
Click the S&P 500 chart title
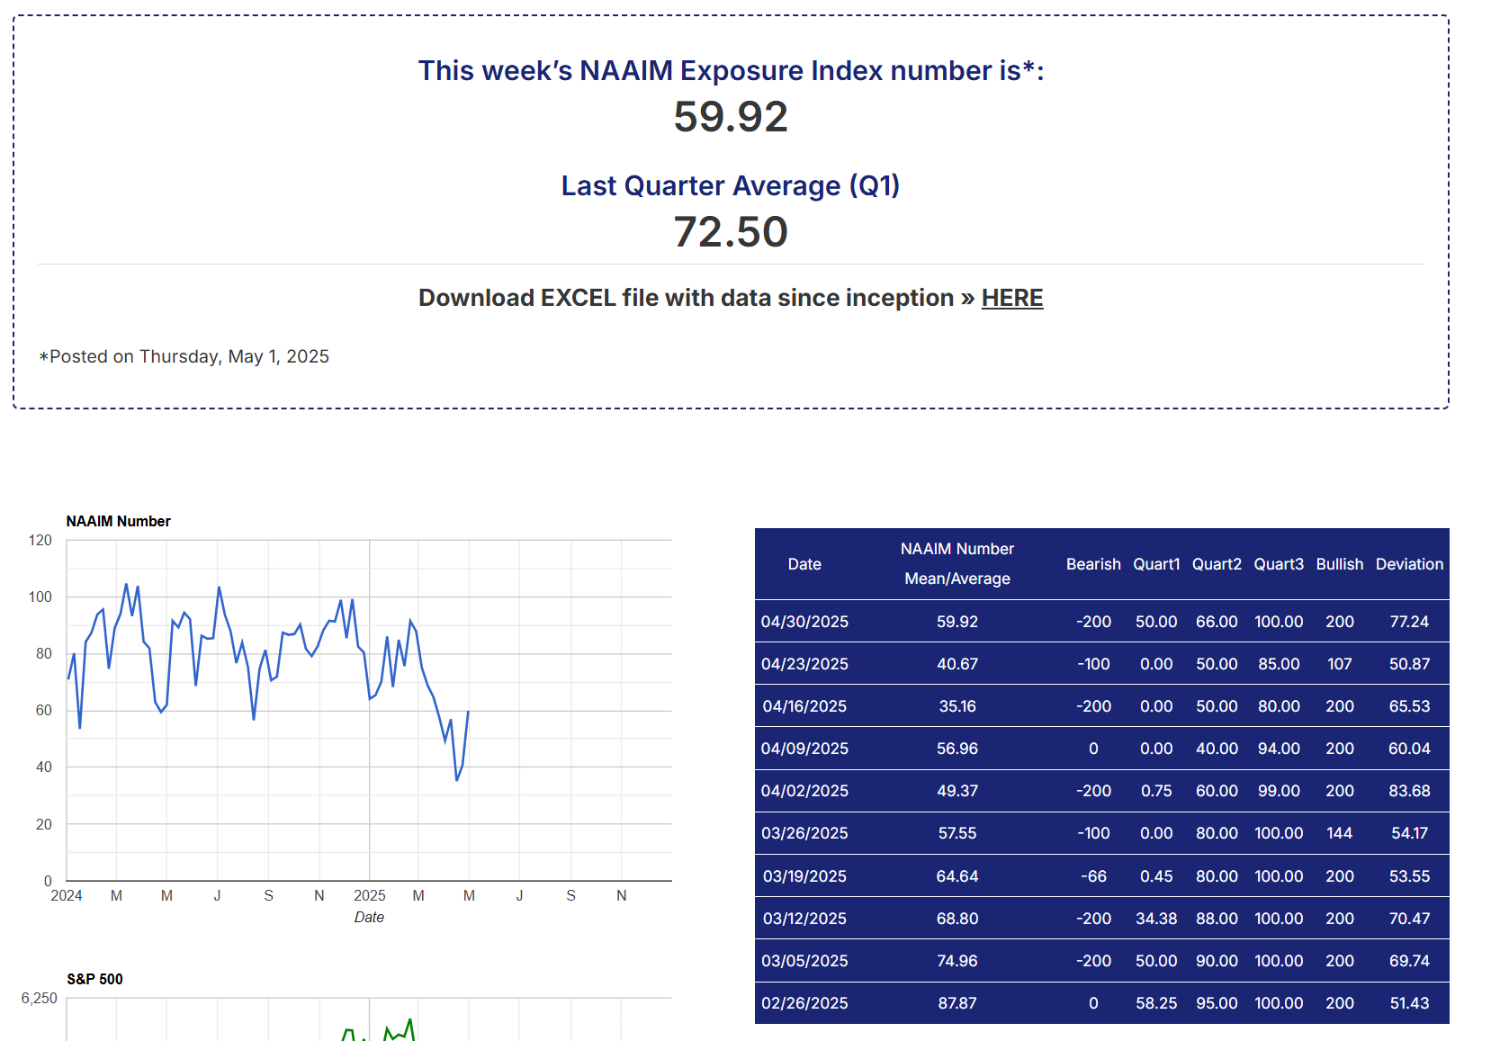tap(94, 979)
